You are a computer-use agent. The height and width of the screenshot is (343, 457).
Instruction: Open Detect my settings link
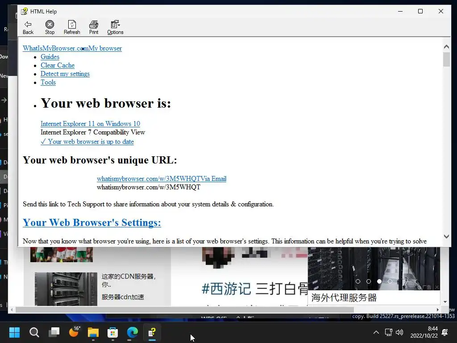click(65, 74)
